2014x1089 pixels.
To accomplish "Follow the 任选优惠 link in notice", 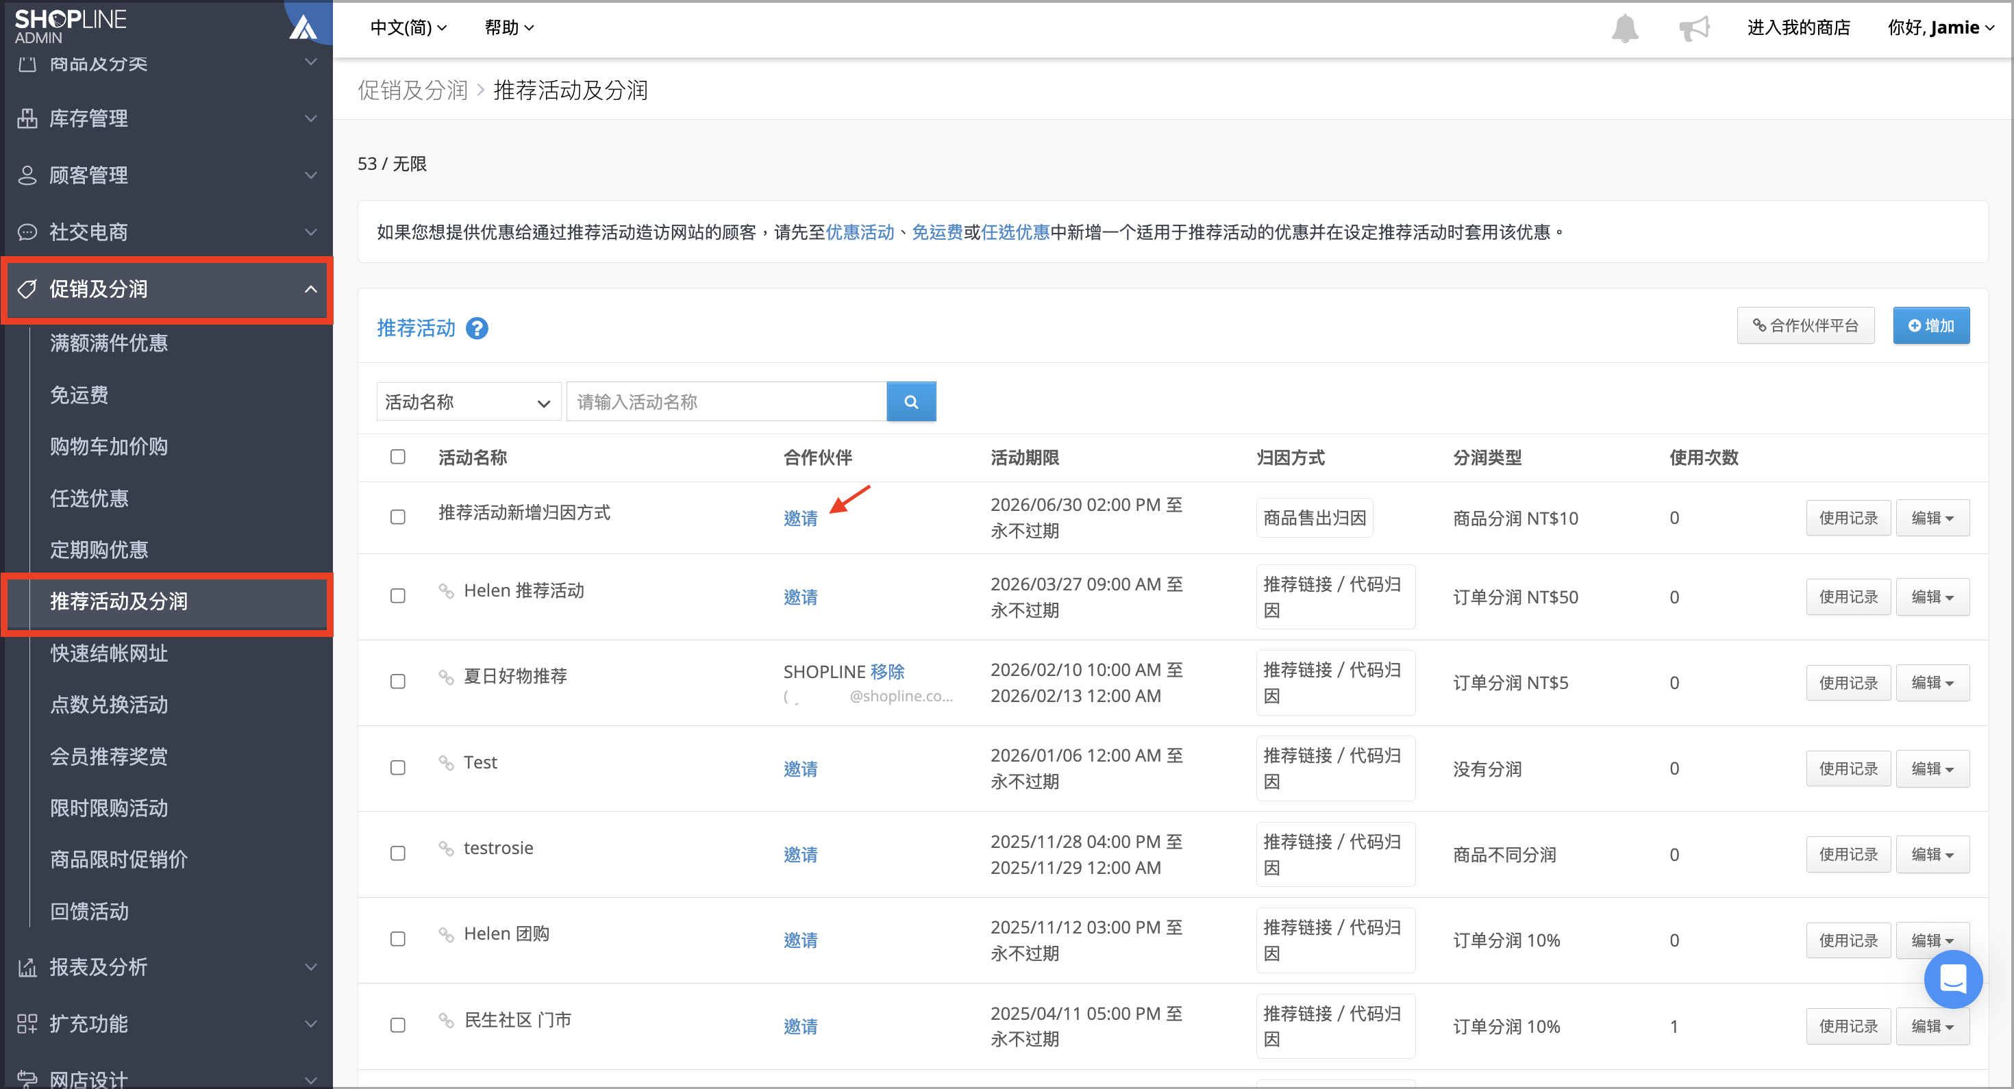I will 1015,232.
